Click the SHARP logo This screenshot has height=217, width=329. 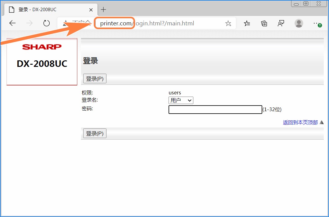(42, 47)
